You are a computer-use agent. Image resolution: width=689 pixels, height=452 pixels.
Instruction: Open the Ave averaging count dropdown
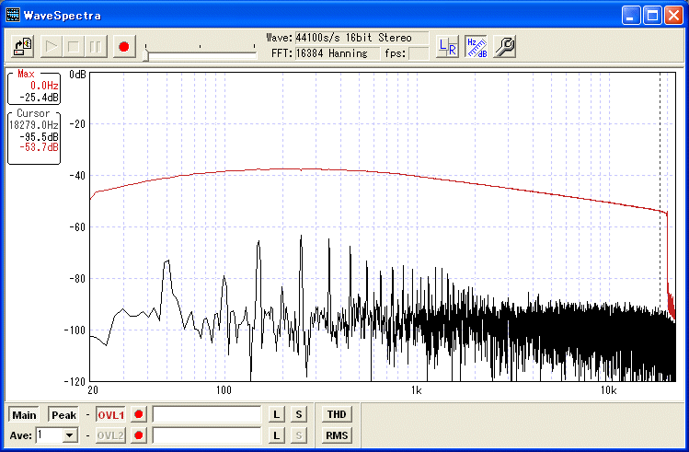point(69,435)
